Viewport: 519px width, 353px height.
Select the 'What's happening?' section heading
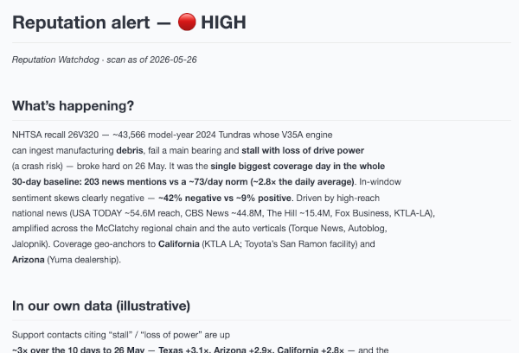74,105
